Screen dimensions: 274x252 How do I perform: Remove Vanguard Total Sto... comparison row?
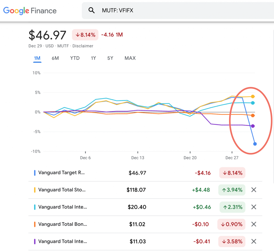point(254,190)
